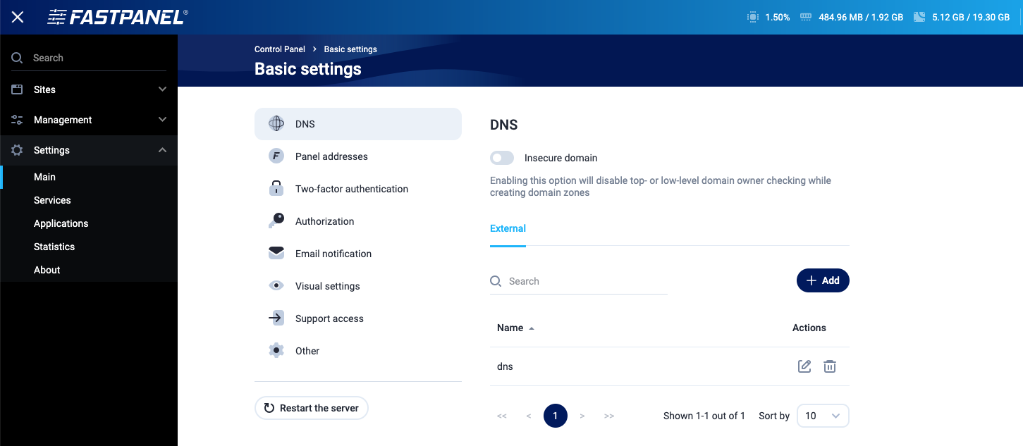The width and height of the screenshot is (1023, 446).
Task: Sort table by Name column arrow
Action: [x=532, y=328]
